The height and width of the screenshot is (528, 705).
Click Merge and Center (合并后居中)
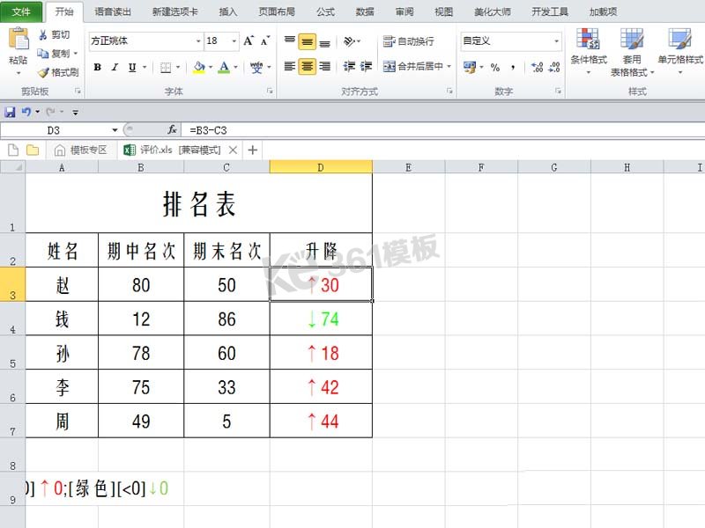(x=411, y=68)
